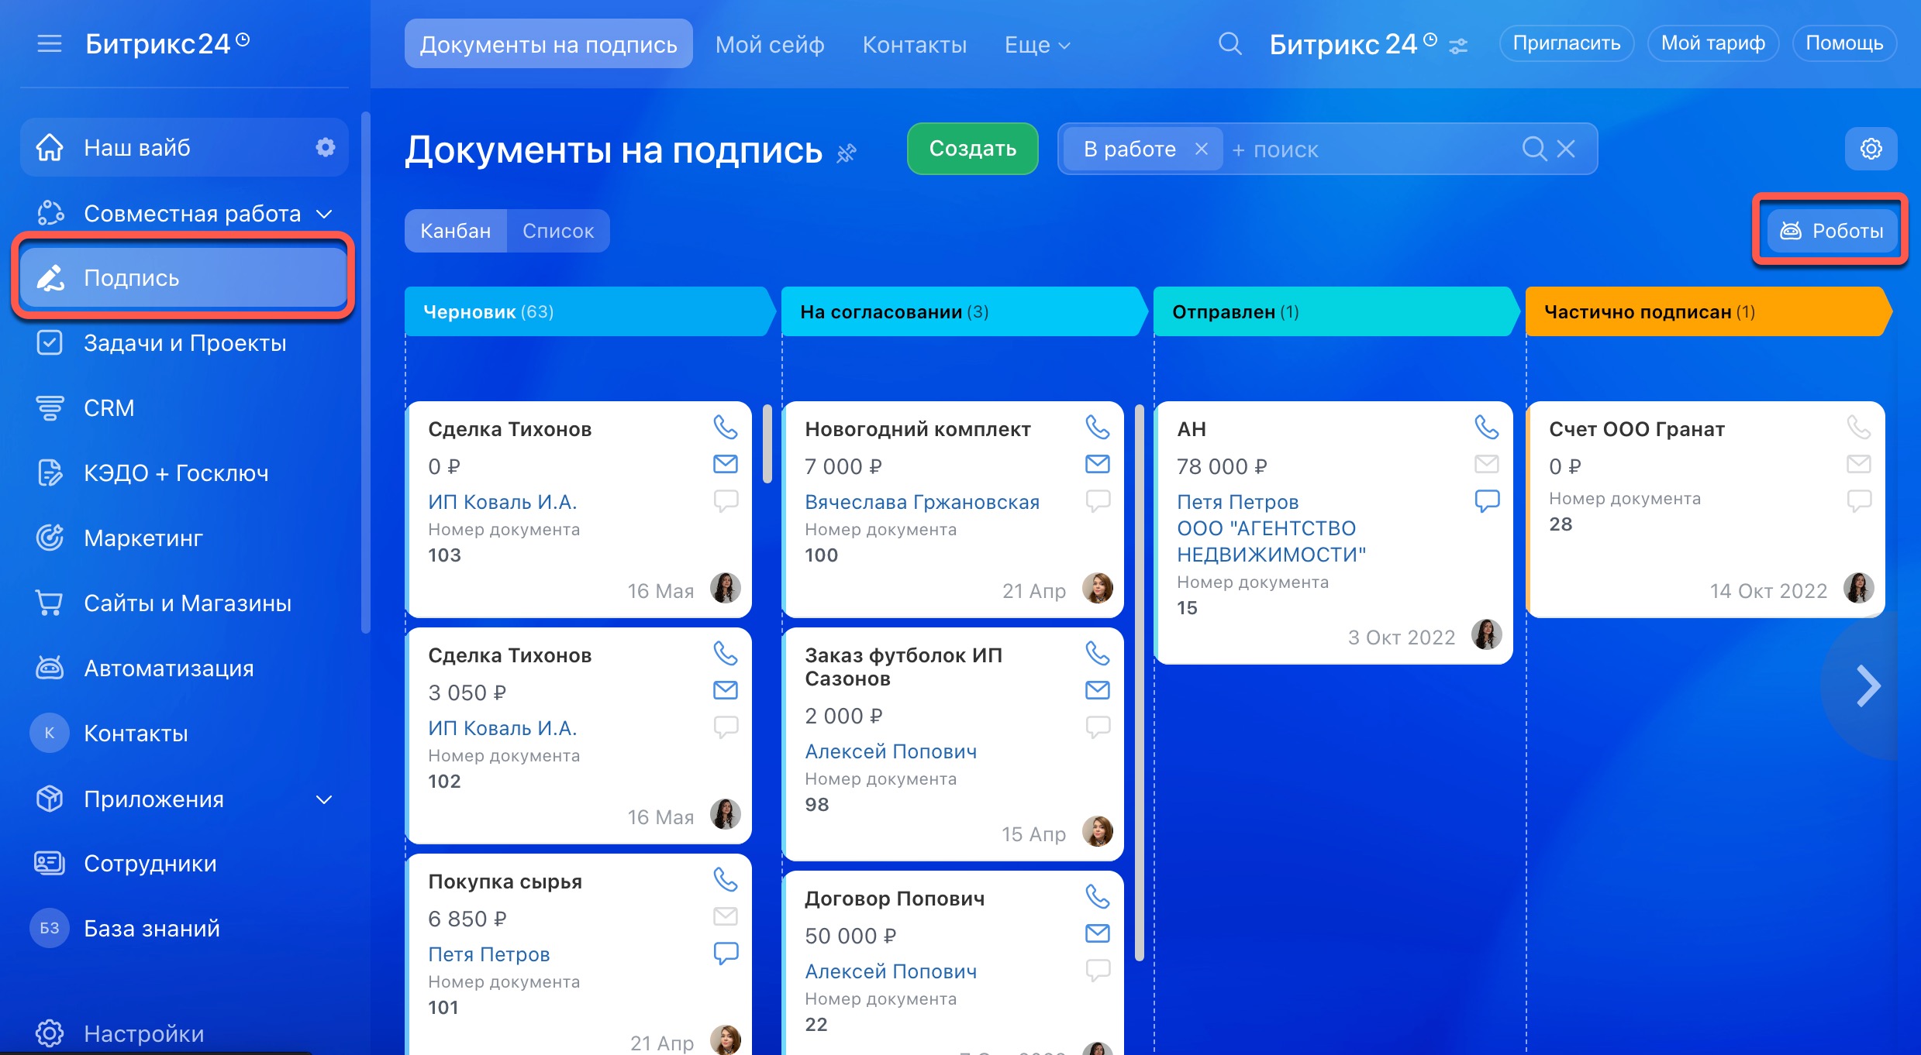Screen dimensions: 1921x1055
Task: Click Пригласить button
Action: point(1567,43)
